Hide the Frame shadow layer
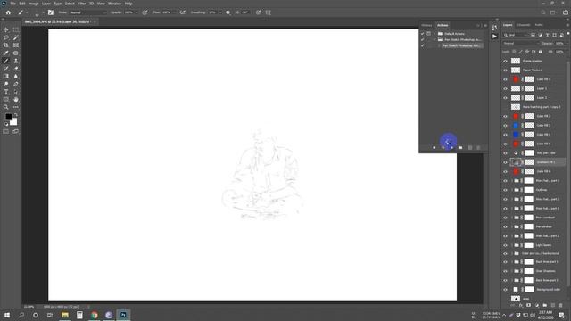This screenshot has height=321, width=571. 506,62
